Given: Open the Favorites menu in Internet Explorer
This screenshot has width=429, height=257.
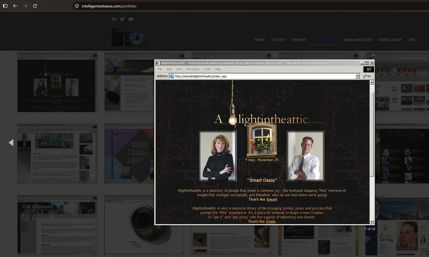Looking at the screenshot, I should (x=193, y=69).
